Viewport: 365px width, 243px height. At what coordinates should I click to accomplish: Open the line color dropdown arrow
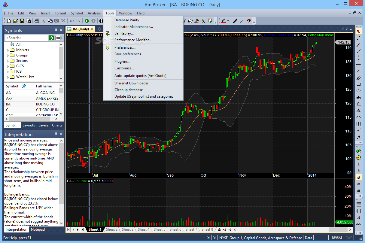pyautogui.click(x=228, y=21)
